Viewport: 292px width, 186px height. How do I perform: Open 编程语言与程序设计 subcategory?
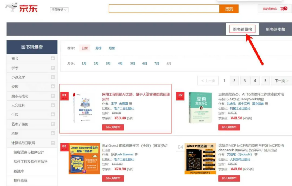coord(29,152)
